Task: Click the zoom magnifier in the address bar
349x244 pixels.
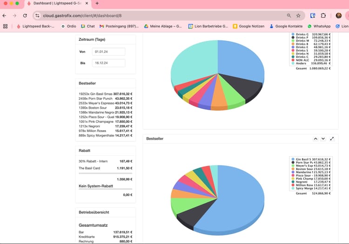Action: click(289, 15)
